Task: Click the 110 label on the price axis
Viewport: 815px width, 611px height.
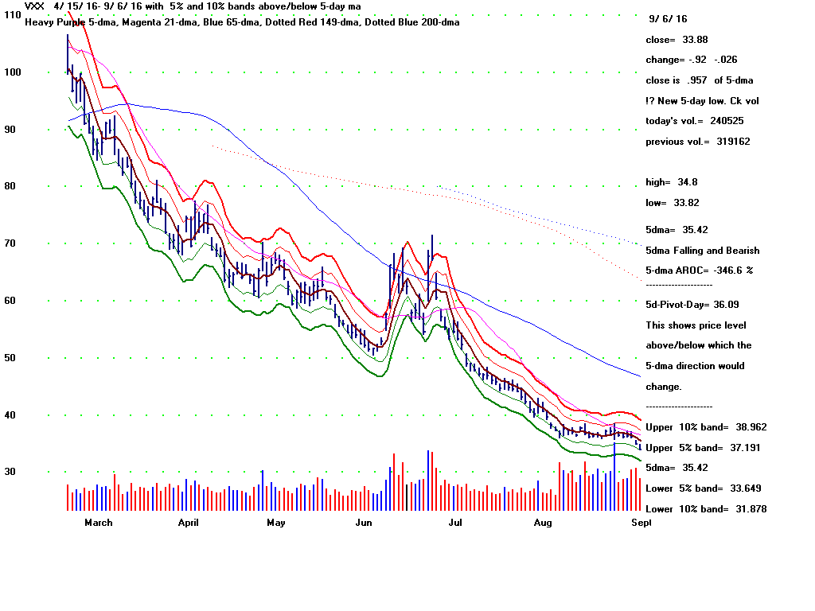Action: (13, 15)
